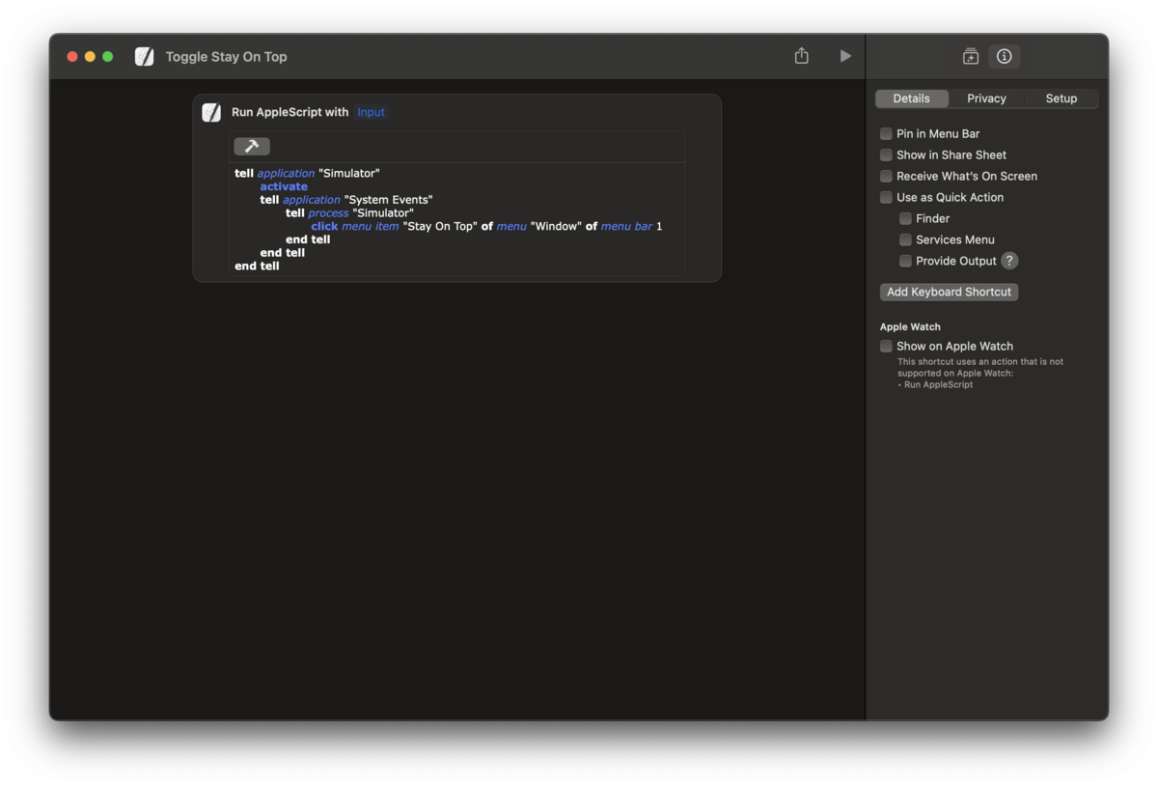Click inside the AppleScript code area
Image resolution: width=1158 pixels, height=786 pixels.
pyautogui.click(x=454, y=217)
